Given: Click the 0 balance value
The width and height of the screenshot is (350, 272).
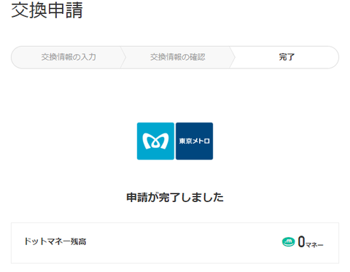Looking at the screenshot, I should (x=301, y=241).
